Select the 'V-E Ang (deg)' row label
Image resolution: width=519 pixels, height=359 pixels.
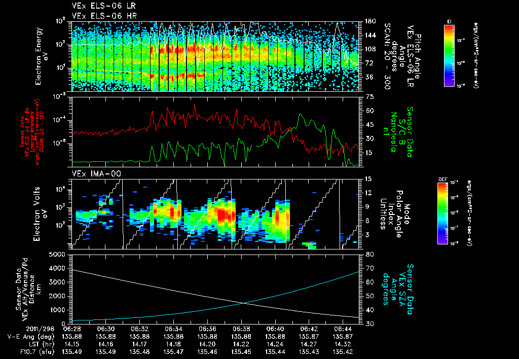click(31, 337)
